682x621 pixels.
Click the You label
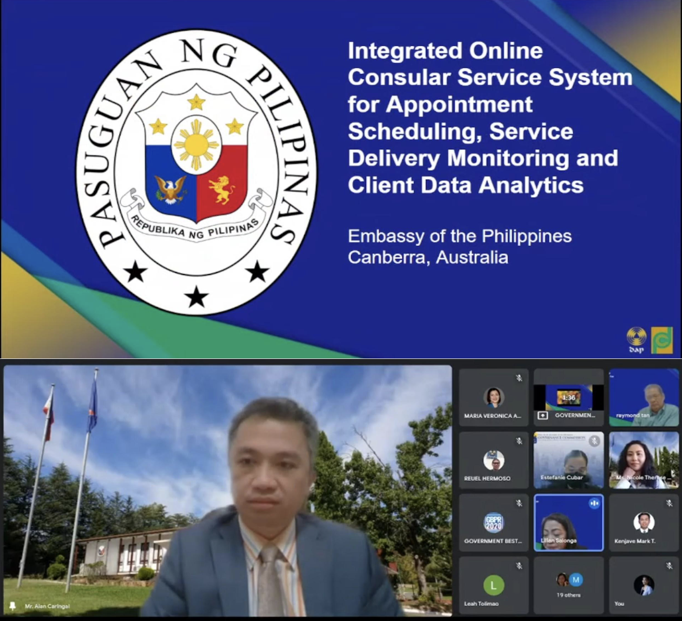pos(619,604)
